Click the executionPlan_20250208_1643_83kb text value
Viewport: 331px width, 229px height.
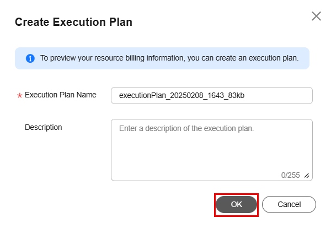(x=181, y=95)
